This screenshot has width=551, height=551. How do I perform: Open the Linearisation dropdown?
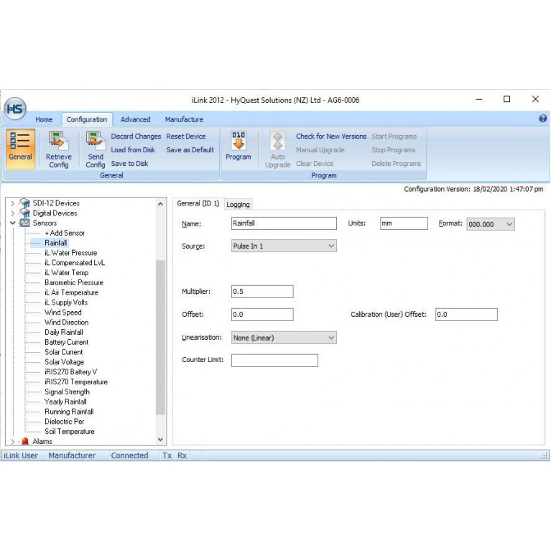tap(284, 338)
